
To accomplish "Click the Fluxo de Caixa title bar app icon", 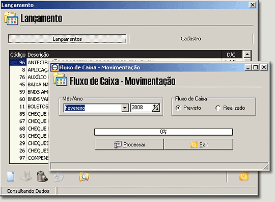I will 55,67.
